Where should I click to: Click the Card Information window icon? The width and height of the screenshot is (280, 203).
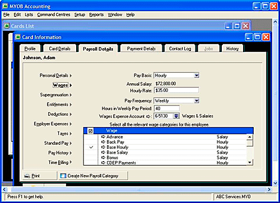[18, 37]
